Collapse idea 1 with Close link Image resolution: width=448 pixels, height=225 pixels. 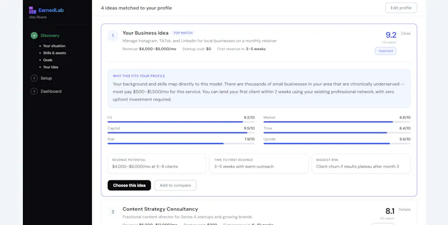pyautogui.click(x=405, y=33)
